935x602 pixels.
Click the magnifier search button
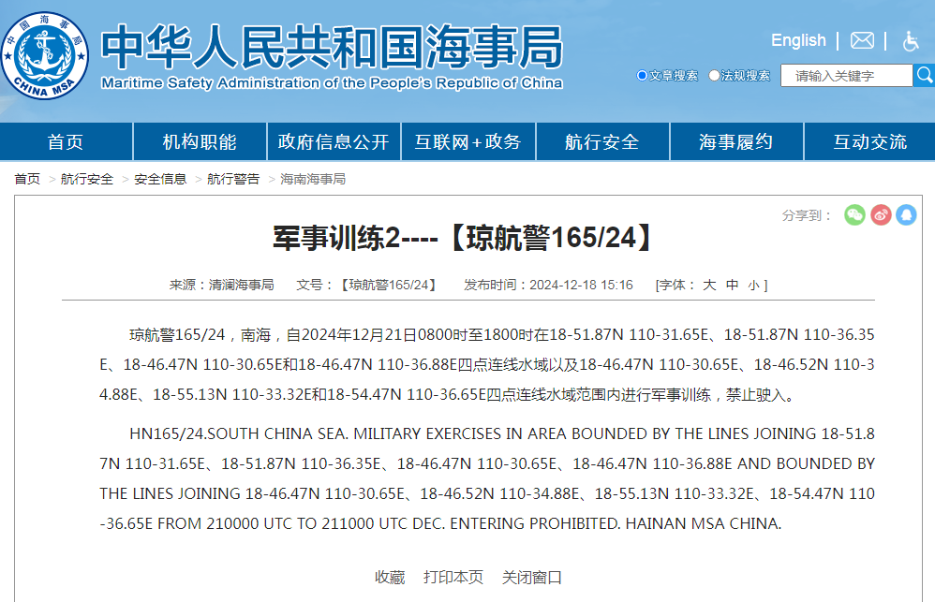pos(924,75)
